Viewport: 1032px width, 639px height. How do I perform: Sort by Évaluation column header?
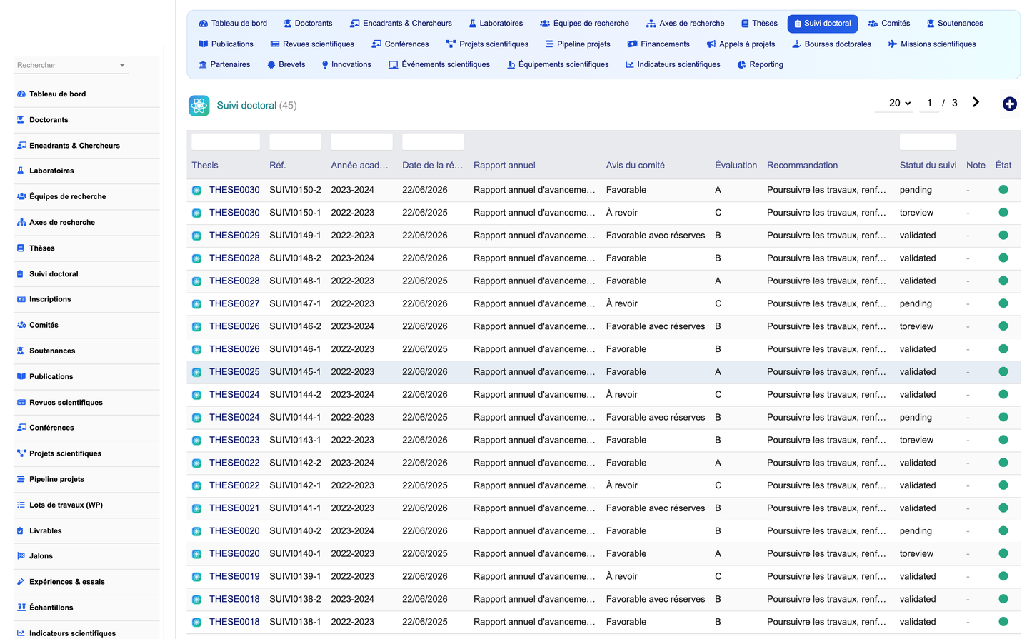(x=736, y=166)
